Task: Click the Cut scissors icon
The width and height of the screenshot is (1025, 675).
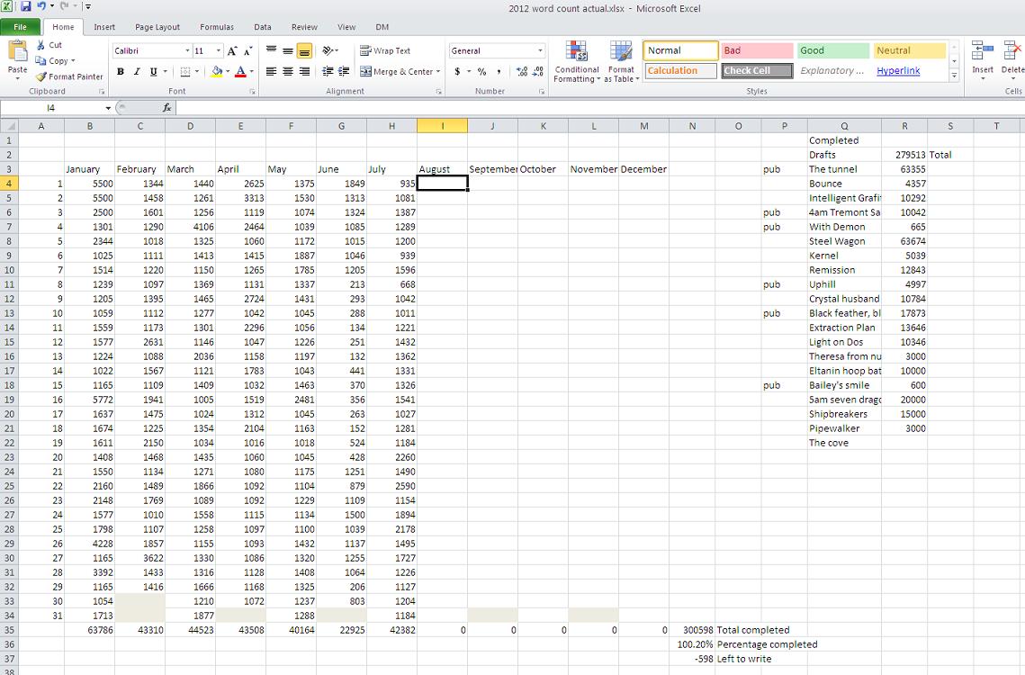Action: [41, 45]
